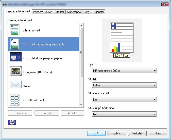This screenshot has height=140, width=171.
Task: Select the Allmän utskrift shortcut icon
Action: click(15, 30)
